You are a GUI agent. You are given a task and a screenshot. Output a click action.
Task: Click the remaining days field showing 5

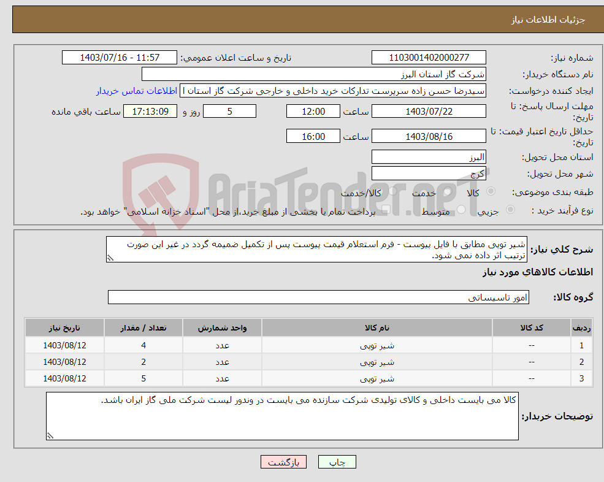[x=229, y=112]
